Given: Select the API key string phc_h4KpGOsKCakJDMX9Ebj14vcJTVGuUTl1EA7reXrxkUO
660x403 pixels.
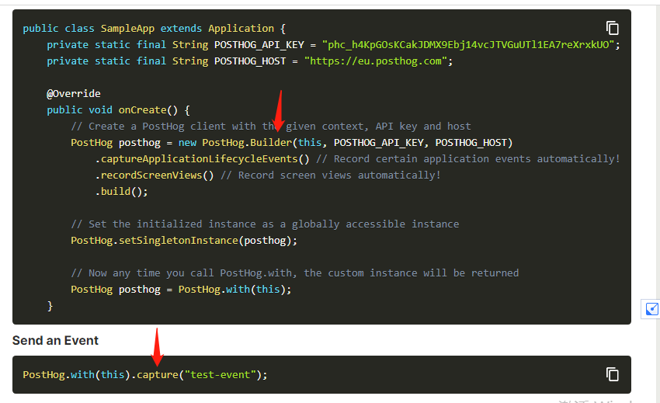Looking at the screenshot, I should pos(468,44).
